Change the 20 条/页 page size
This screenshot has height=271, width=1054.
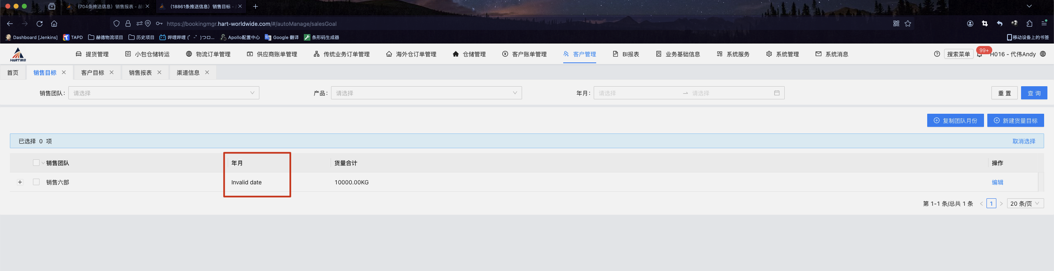[1025, 204]
